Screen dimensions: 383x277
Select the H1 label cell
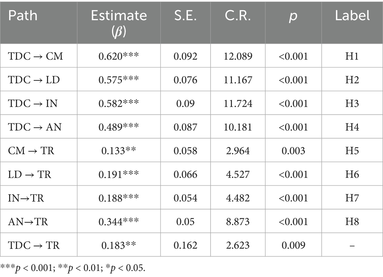352,56
